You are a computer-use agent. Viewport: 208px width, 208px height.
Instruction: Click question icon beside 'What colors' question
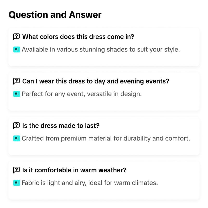point(16,37)
